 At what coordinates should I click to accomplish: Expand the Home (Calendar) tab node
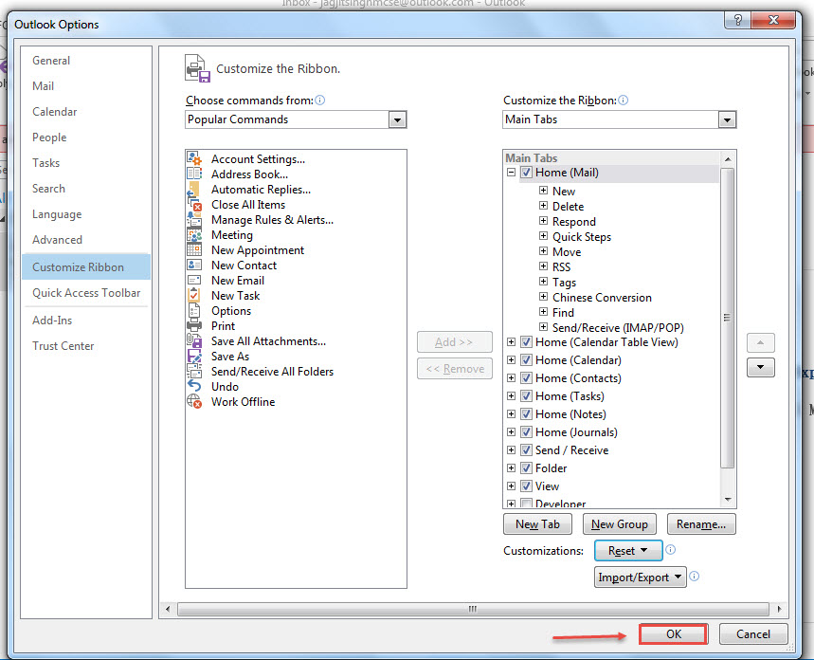pos(512,360)
